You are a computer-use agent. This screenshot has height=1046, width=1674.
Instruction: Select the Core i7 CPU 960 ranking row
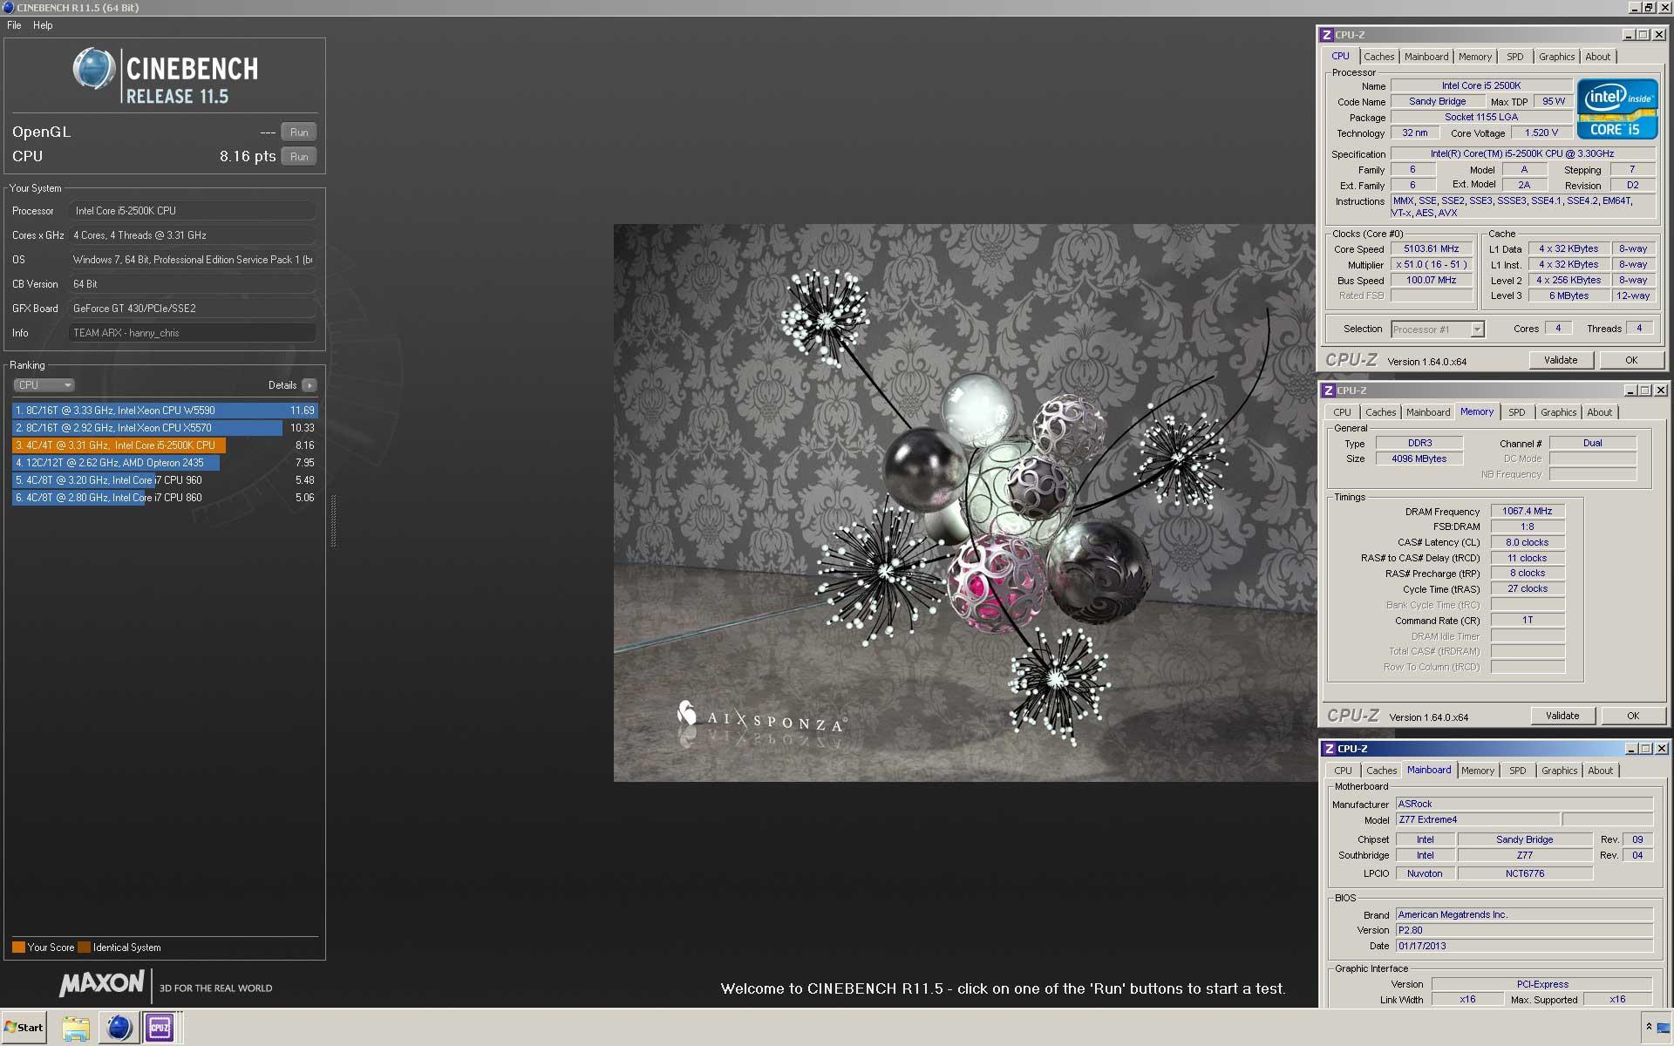pos(165,480)
